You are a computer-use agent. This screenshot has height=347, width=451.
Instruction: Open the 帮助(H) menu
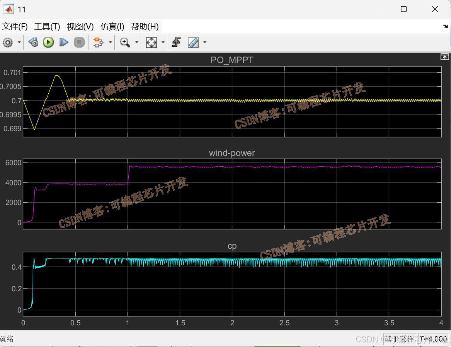[x=145, y=26]
